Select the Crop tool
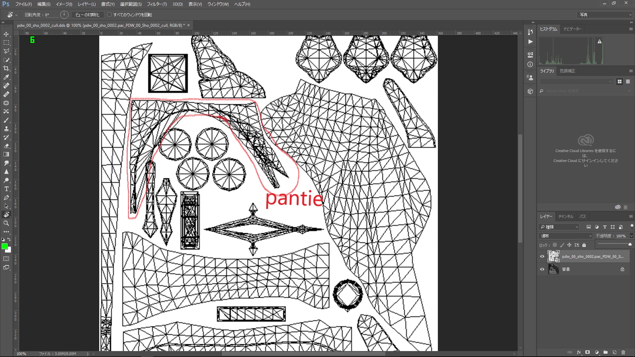This screenshot has height=357, width=635. [6, 68]
